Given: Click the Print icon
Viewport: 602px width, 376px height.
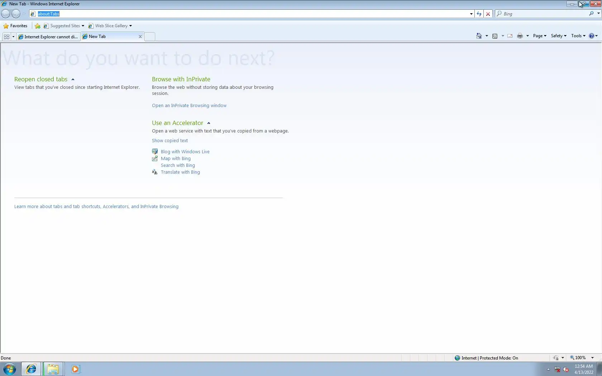Looking at the screenshot, I should (x=520, y=36).
